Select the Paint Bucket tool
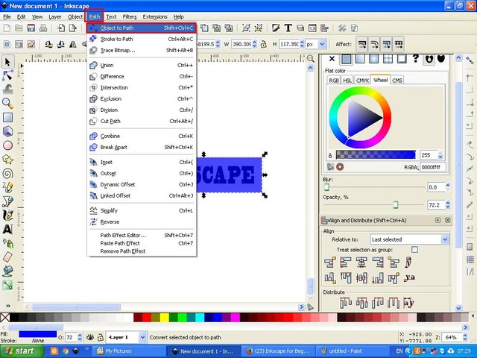This screenshot has height=358, width=477. (x=7, y=271)
